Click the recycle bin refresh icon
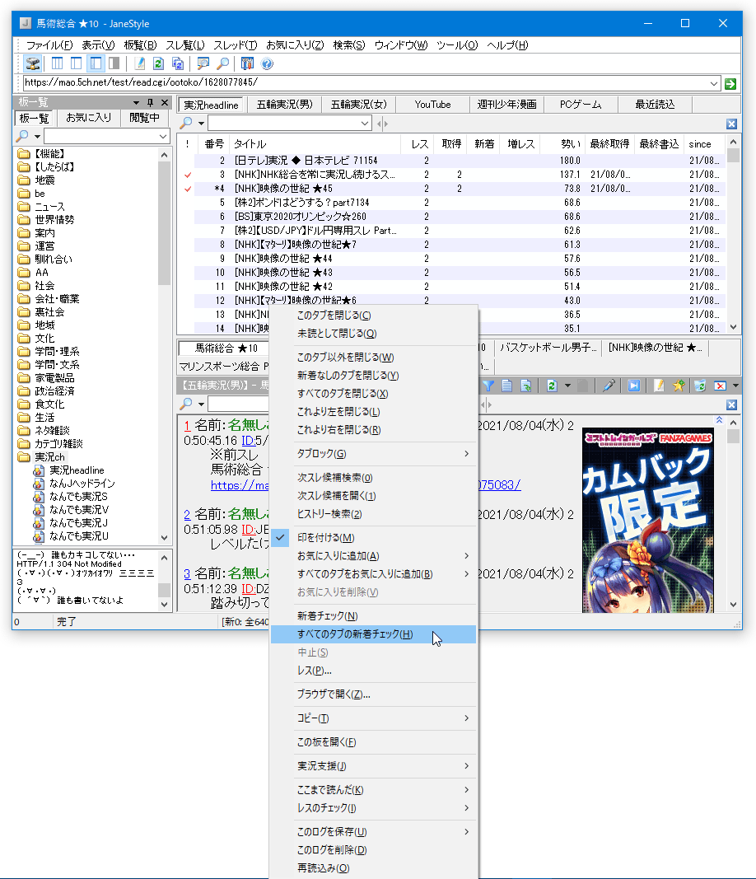Image resolution: width=756 pixels, height=879 pixels. pyautogui.click(x=700, y=386)
